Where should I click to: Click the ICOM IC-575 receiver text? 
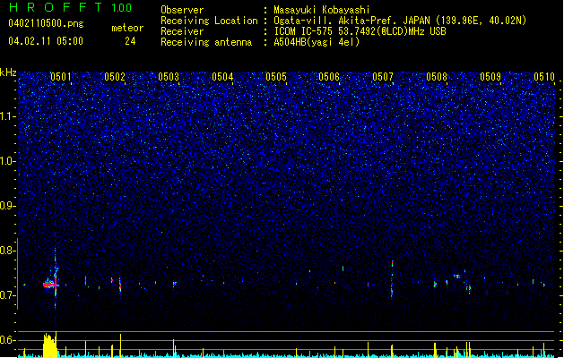(360, 31)
